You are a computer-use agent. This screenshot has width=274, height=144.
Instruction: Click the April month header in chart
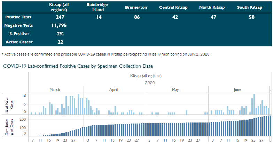[x=113, y=90]
